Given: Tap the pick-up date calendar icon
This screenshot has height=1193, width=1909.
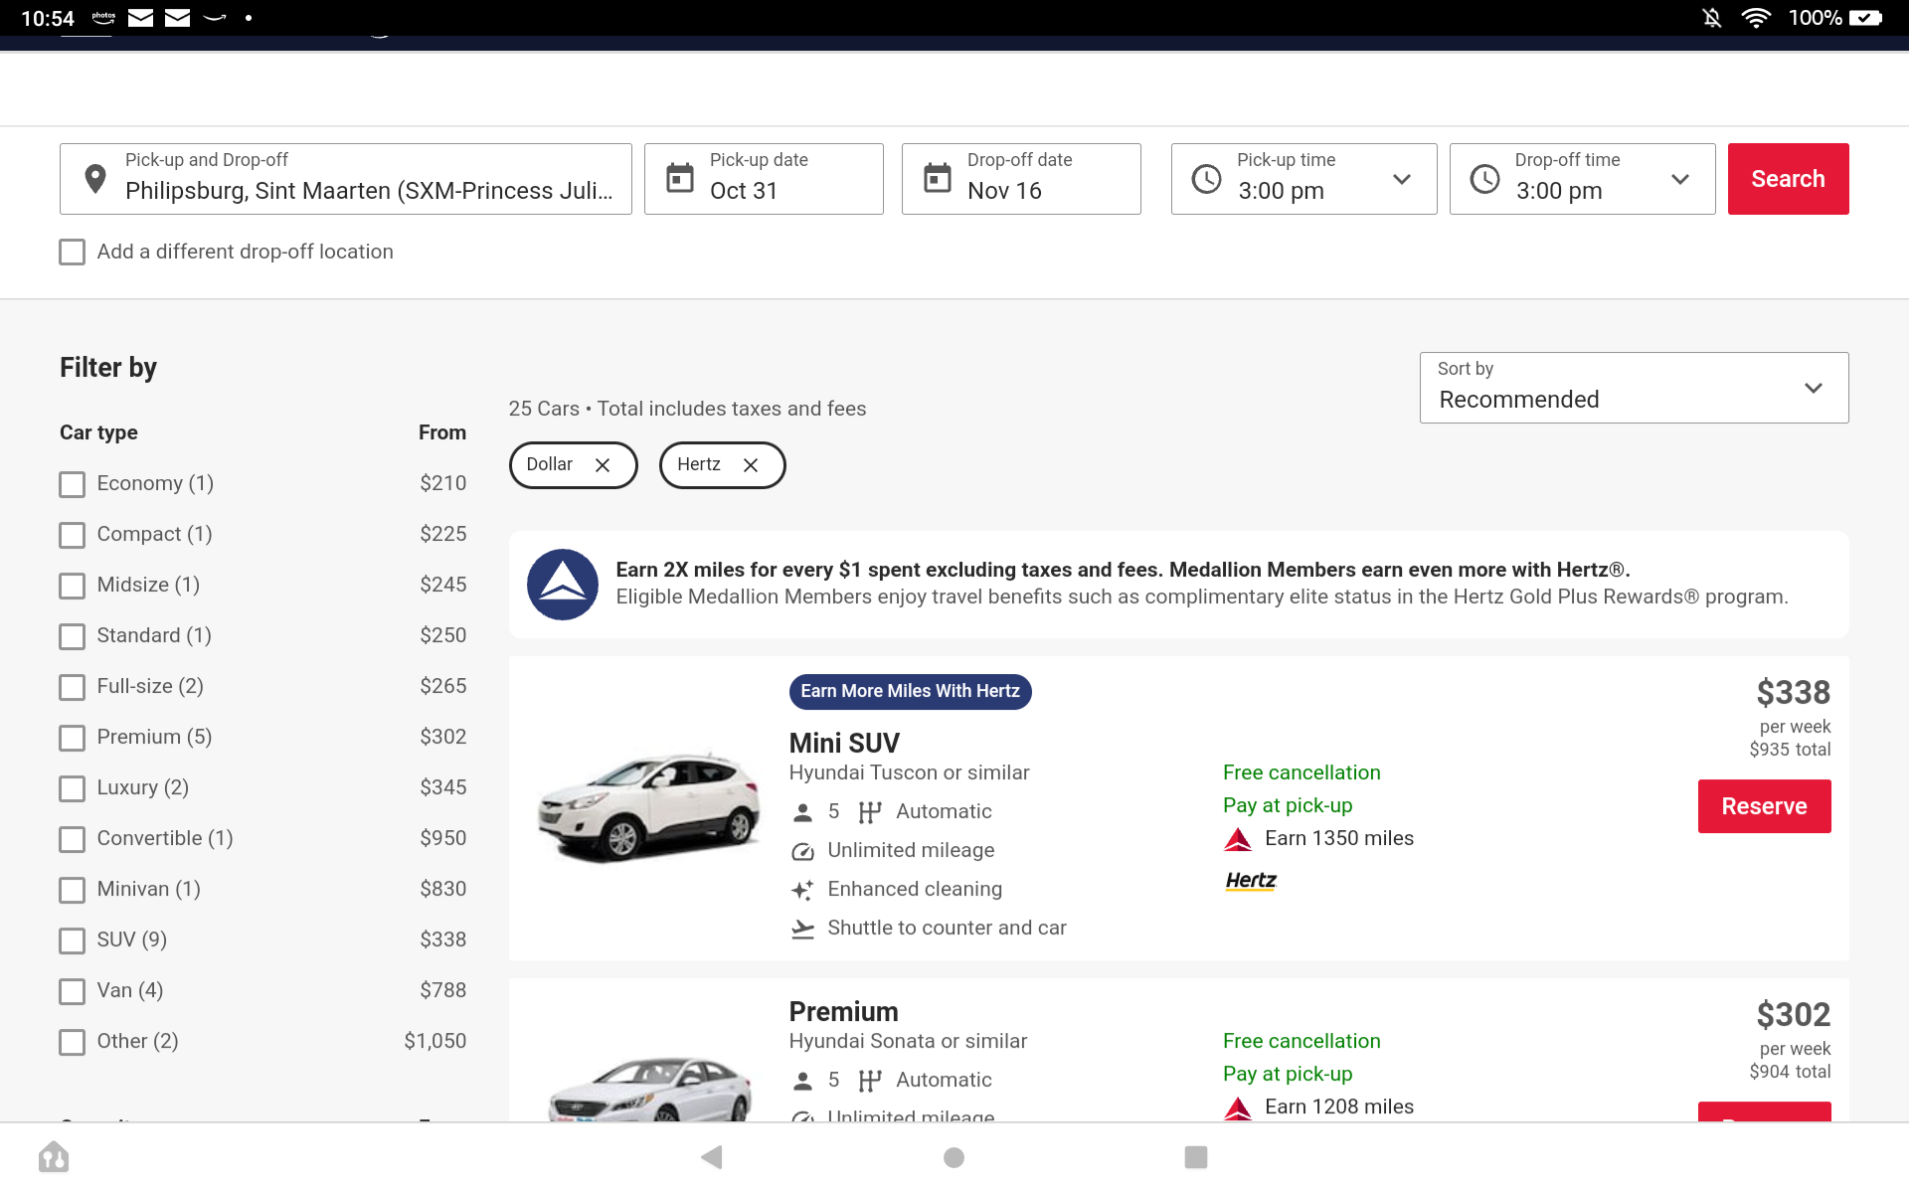Looking at the screenshot, I should pos(680,178).
